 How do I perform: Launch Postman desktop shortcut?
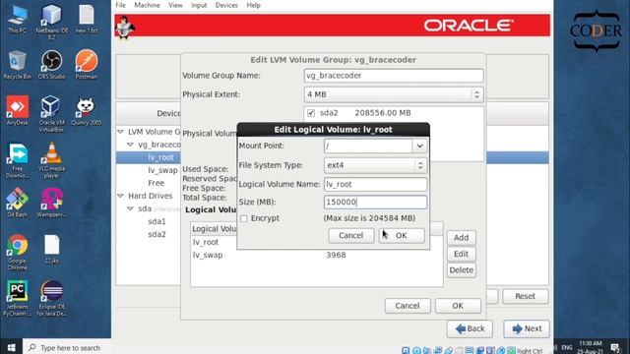[87, 65]
